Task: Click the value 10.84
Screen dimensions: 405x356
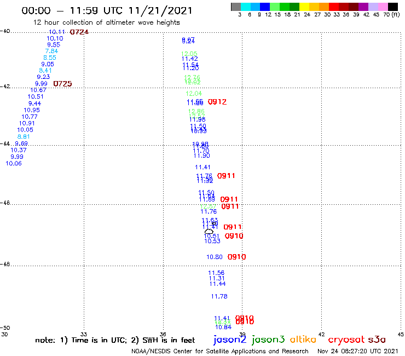Action: (x=223, y=328)
